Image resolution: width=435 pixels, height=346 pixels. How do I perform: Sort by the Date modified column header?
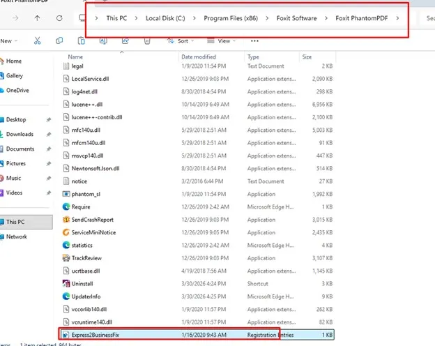pyautogui.click(x=199, y=57)
